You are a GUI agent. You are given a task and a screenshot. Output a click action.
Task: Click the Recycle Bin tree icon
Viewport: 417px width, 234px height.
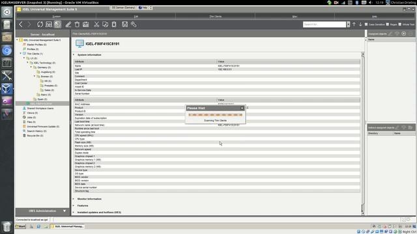pyautogui.click(x=24, y=136)
